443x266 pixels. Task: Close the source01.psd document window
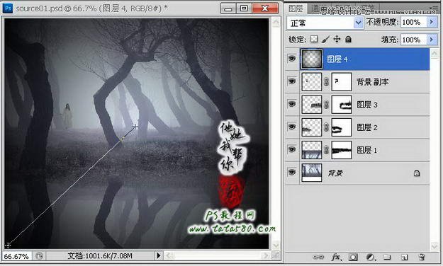click(x=265, y=8)
